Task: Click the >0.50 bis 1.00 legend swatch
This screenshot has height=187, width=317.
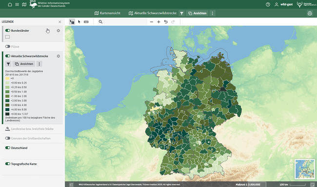Action: click(x=7, y=92)
